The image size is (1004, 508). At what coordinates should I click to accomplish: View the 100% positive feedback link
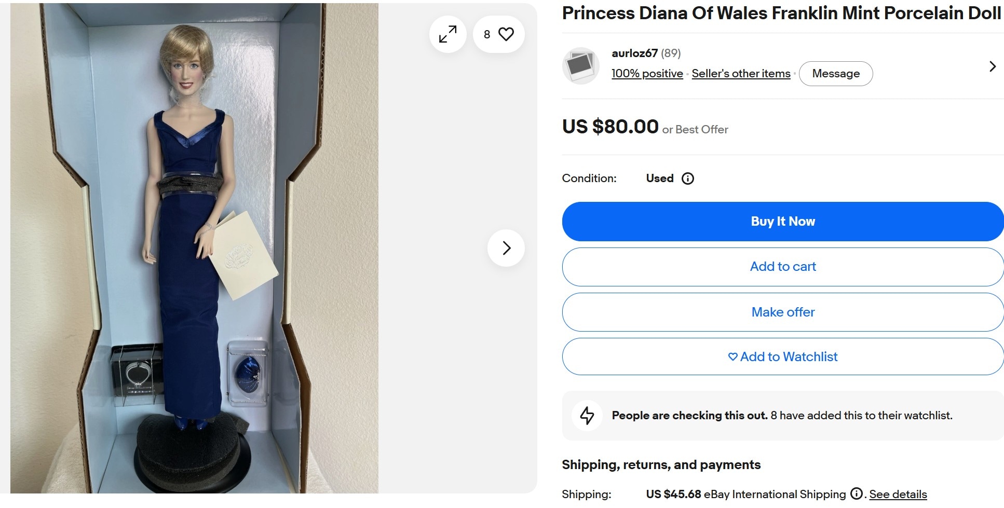pos(647,74)
